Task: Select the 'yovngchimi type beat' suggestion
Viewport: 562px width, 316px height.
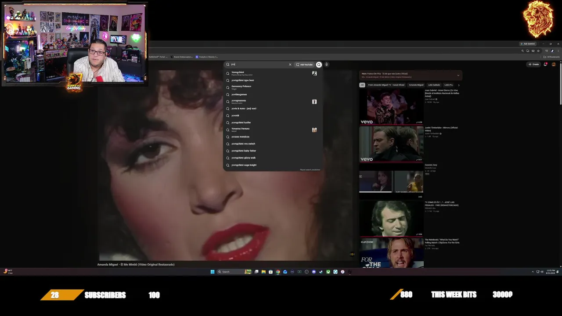Action: (273, 80)
